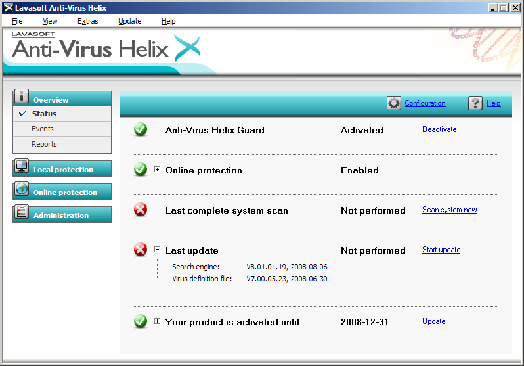Click the 'Anti-Virus Helix Guard' label
Image resolution: width=524 pixels, height=366 pixels.
coord(215,130)
